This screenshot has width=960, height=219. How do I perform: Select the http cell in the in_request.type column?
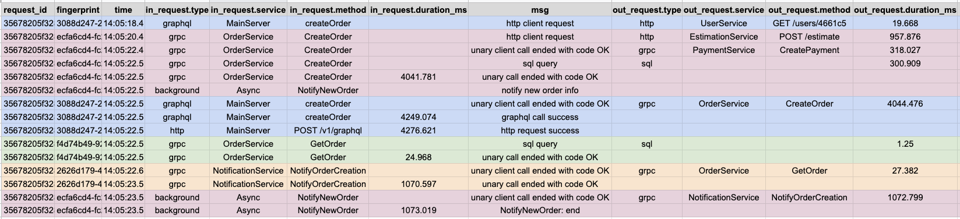[x=177, y=130]
